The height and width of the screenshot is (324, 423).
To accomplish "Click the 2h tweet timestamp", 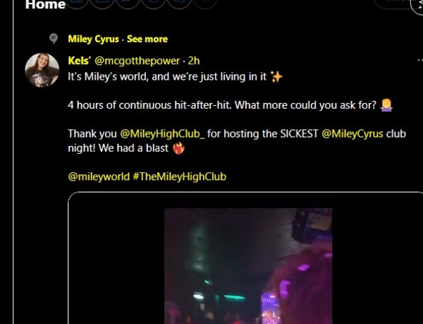I will pos(194,61).
